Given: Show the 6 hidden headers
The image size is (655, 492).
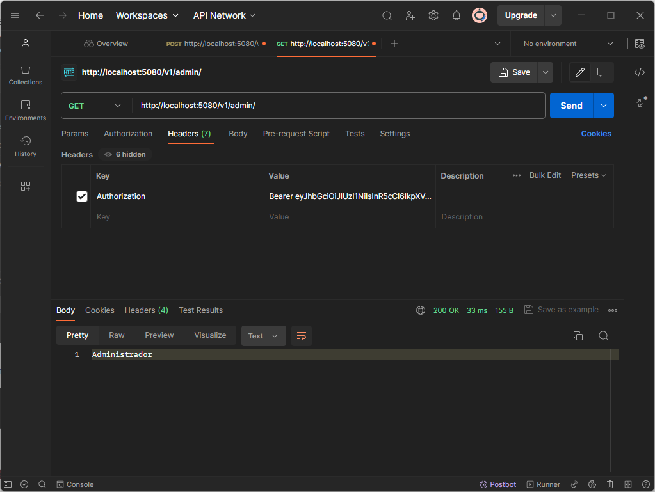Looking at the screenshot, I should [x=125, y=154].
